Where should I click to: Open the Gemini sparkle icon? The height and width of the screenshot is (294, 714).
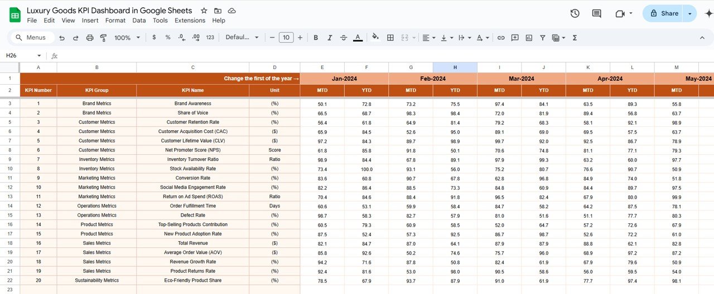click(708, 13)
